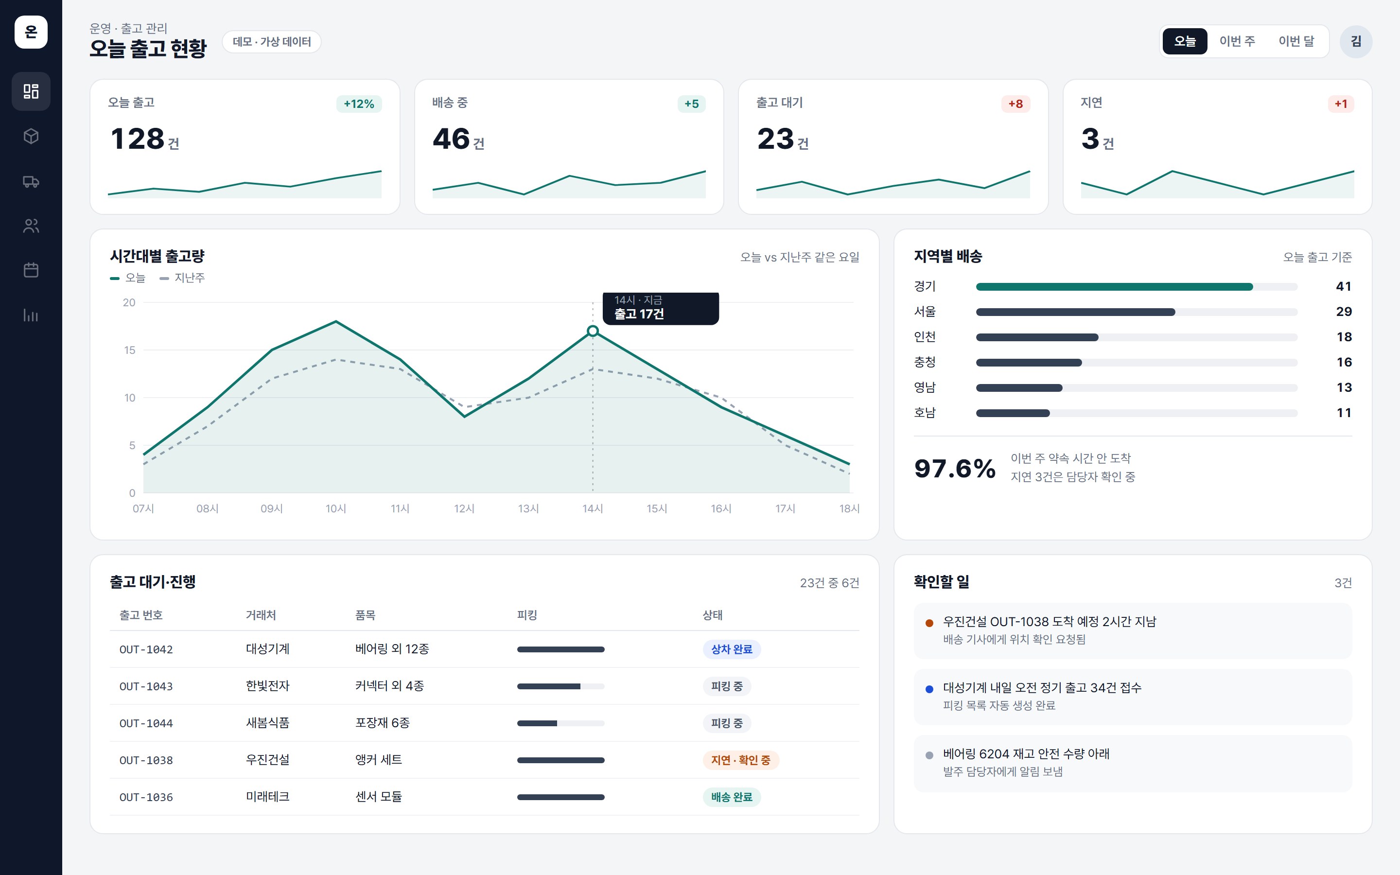The image size is (1400, 875).
Task: Open the bar chart icon in sidebar
Action: pos(31,315)
